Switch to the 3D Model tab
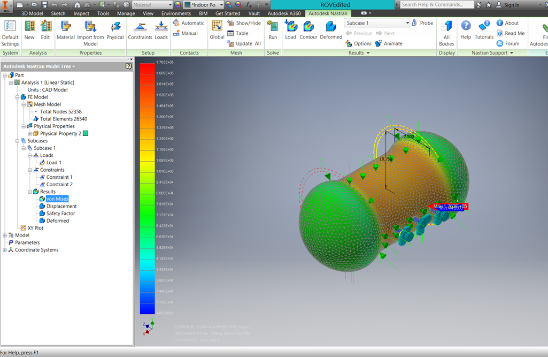This screenshot has width=548, height=357. [32, 13]
